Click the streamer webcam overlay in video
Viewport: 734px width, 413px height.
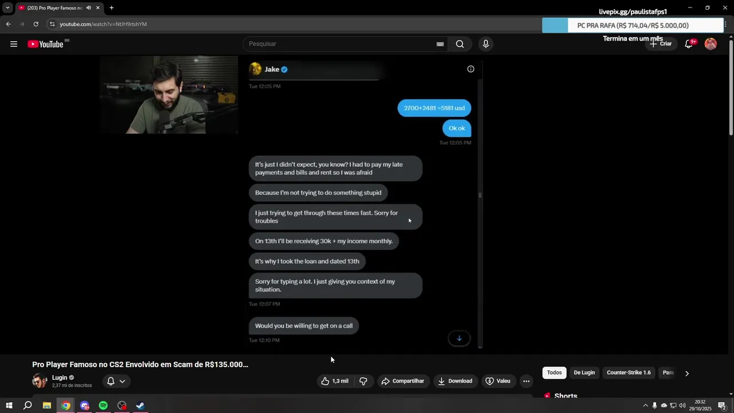coord(169,95)
